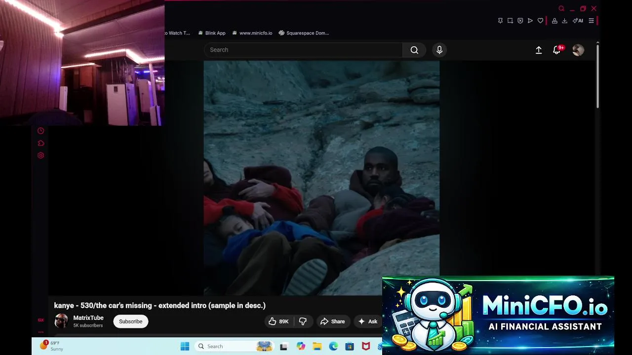Open Settings from the sidebar gear icon
Image resolution: width=632 pixels, height=355 pixels.
point(41,155)
